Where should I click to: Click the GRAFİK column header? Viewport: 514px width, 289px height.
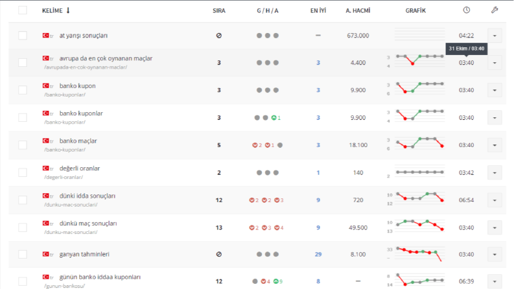[x=415, y=10]
